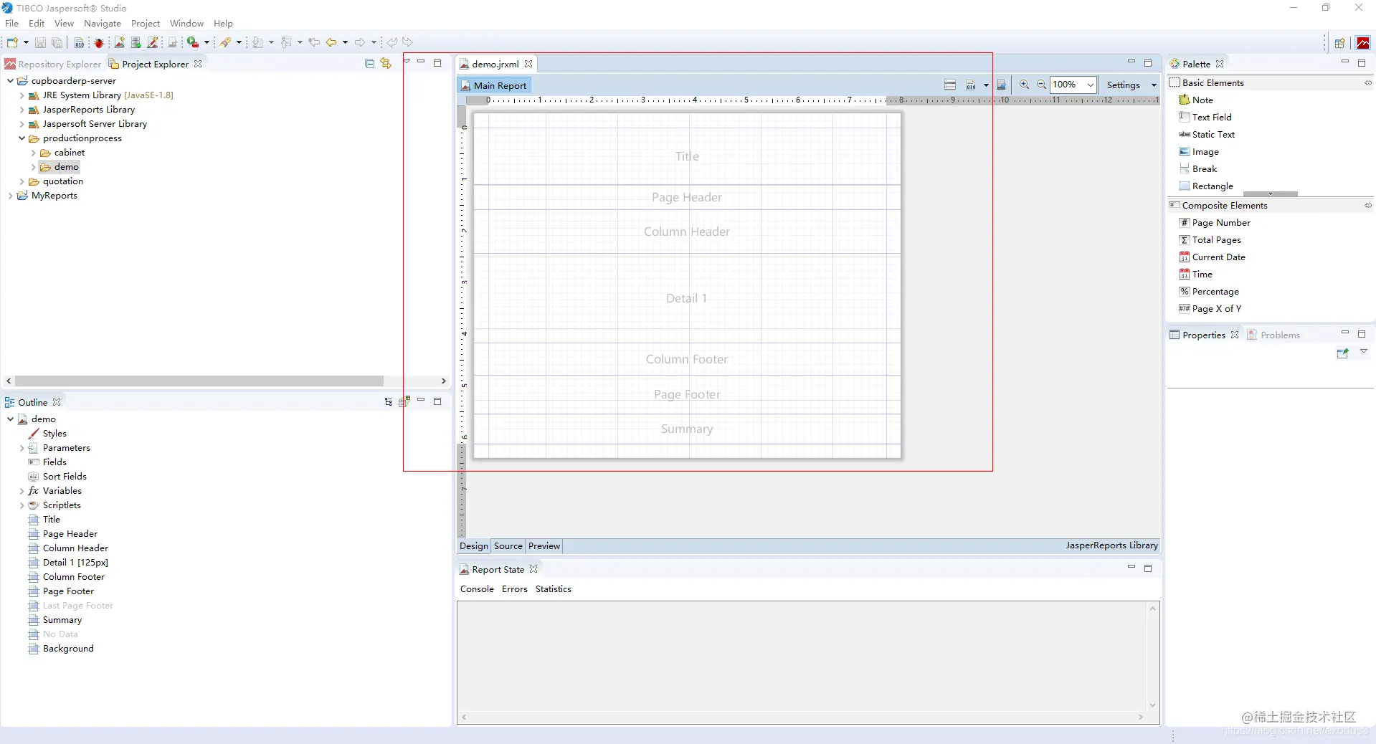Collapse all in Project Explorer

[x=370, y=64]
